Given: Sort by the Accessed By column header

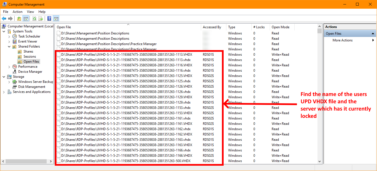Looking at the screenshot, I should click(x=212, y=27).
